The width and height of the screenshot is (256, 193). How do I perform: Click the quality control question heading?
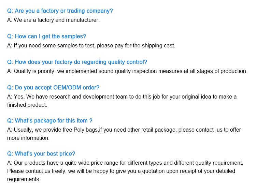click(77, 62)
